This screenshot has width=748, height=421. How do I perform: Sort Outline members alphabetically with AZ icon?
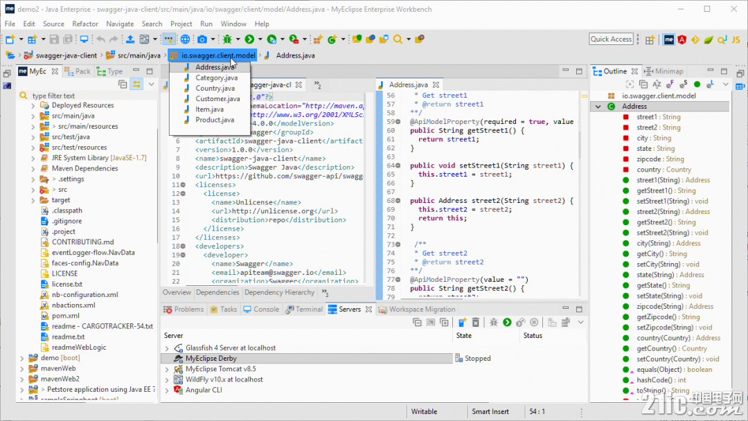point(657,84)
